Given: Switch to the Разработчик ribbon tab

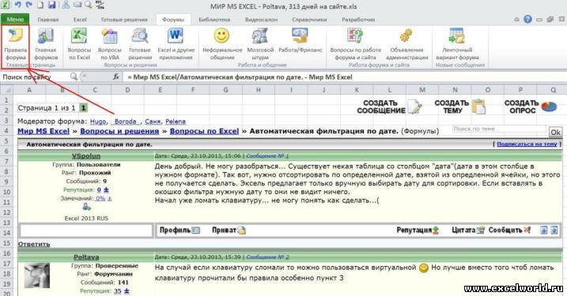Looking at the screenshot, I should pos(358,20).
